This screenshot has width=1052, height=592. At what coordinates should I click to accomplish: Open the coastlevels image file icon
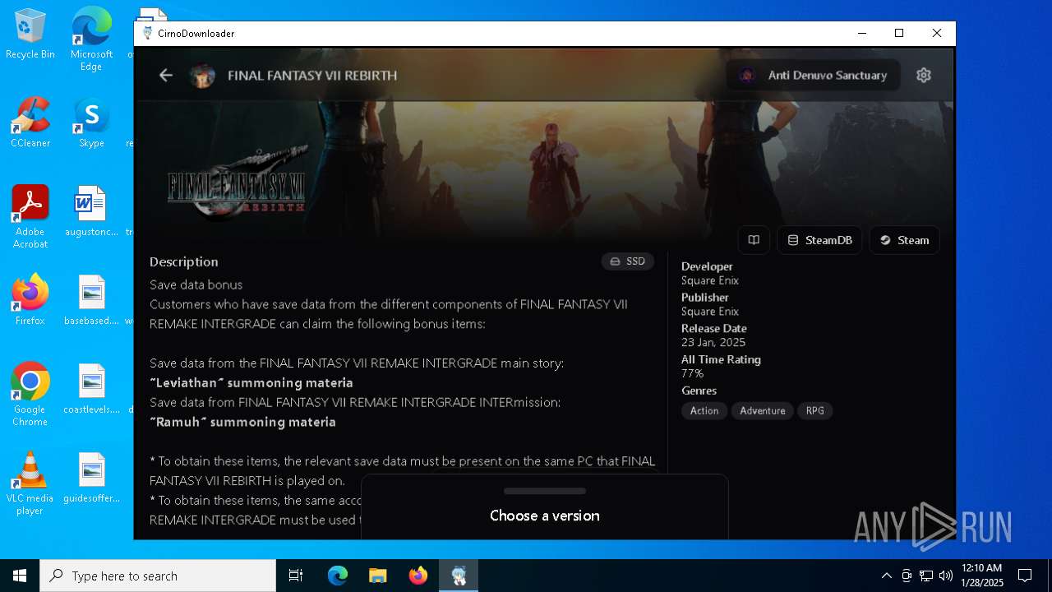[91, 389]
